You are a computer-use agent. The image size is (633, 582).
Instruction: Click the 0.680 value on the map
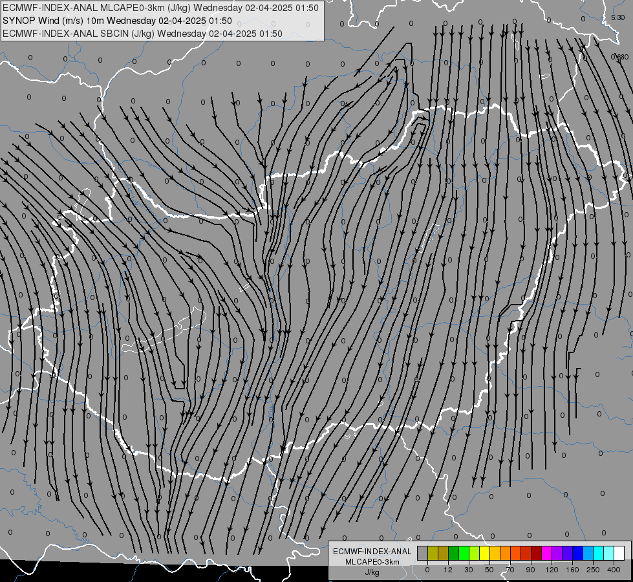pos(619,57)
